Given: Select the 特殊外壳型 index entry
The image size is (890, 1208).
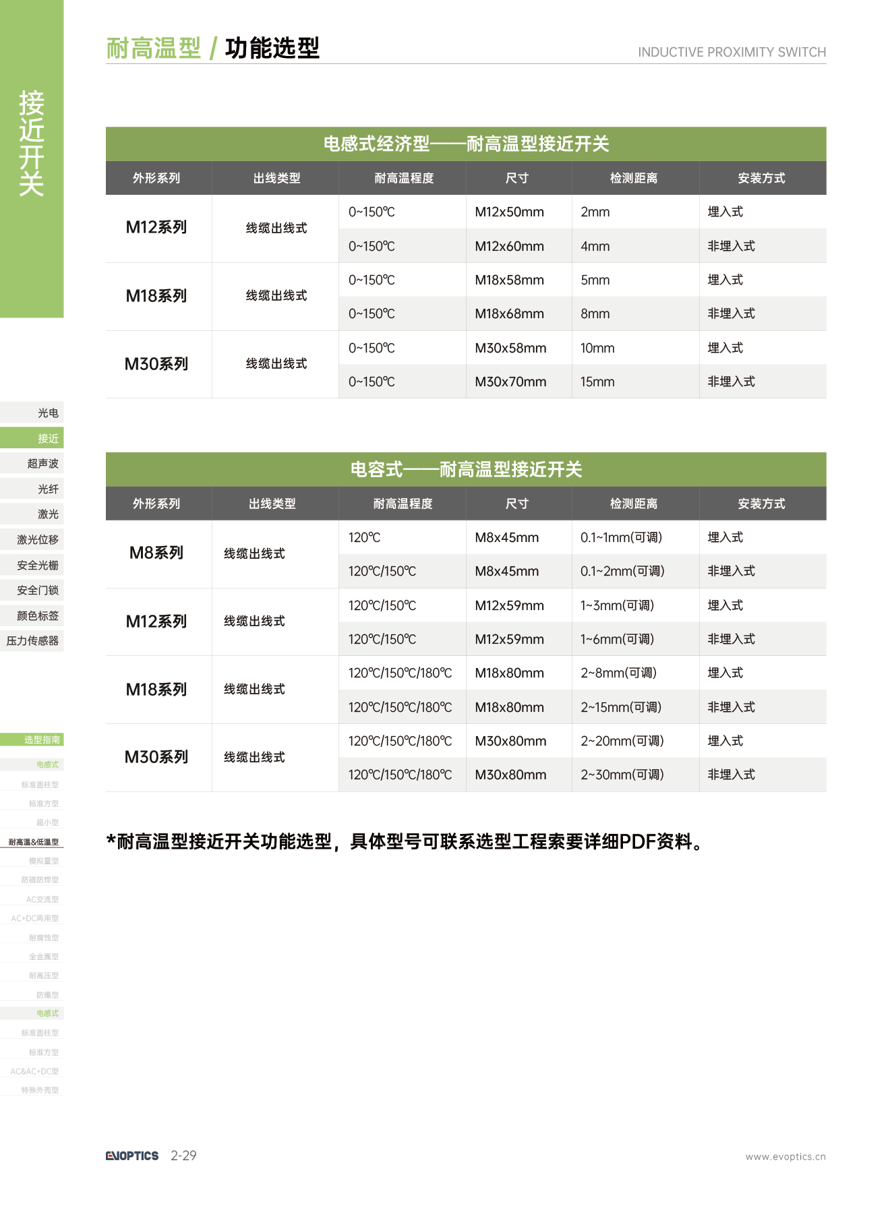Looking at the screenshot, I should pos(40,1090).
